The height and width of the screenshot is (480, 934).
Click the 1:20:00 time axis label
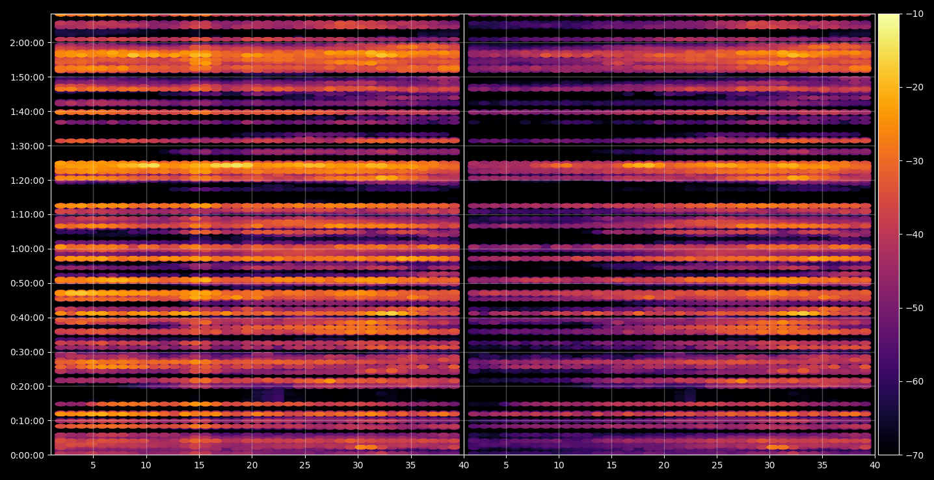(x=27, y=181)
